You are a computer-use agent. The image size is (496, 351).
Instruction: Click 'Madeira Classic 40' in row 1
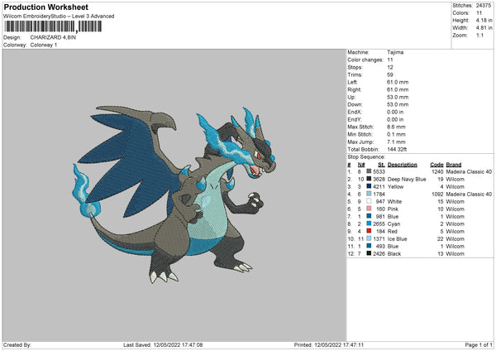tap(469, 171)
